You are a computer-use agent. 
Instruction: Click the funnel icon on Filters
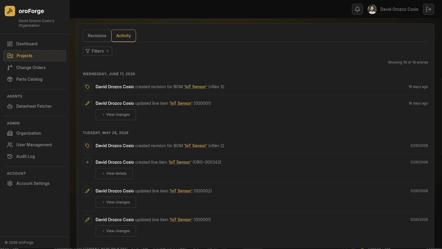click(x=88, y=51)
